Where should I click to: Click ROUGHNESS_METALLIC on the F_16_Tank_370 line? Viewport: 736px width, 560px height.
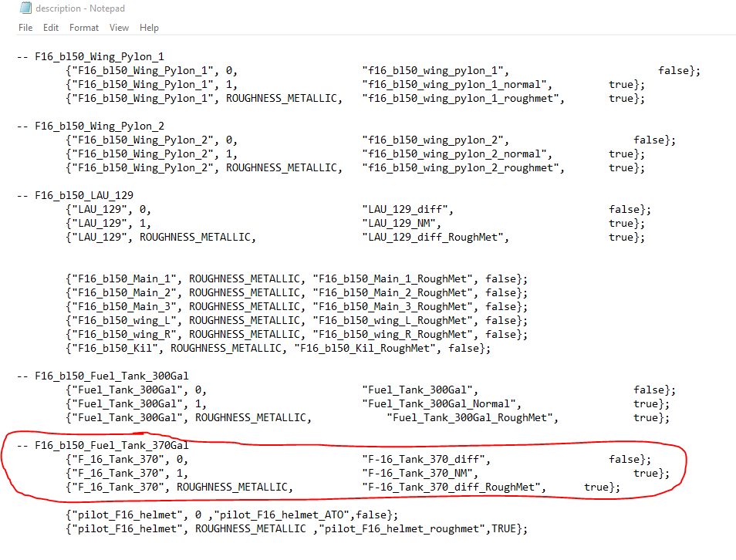point(232,487)
